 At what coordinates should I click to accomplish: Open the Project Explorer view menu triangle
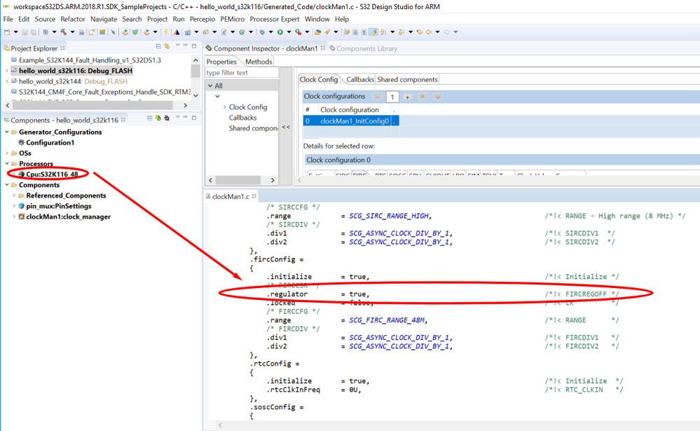[178, 45]
